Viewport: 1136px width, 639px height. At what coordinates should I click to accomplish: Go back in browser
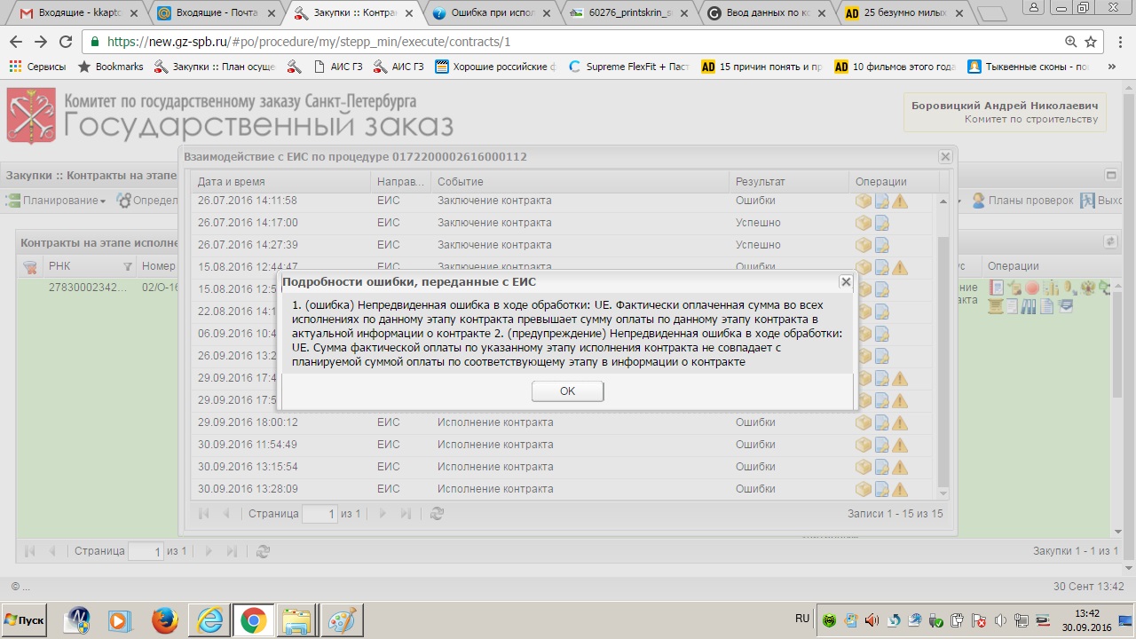tap(16, 42)
